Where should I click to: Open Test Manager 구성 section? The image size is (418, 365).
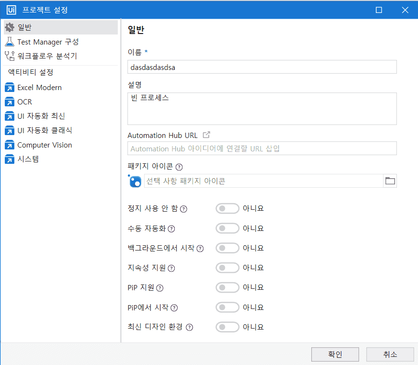[61, 42]
